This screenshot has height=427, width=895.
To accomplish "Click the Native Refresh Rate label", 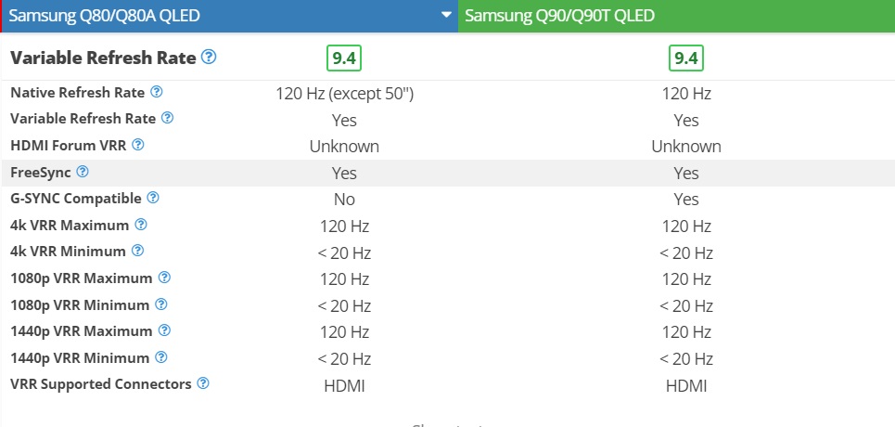I will (78, 93).
